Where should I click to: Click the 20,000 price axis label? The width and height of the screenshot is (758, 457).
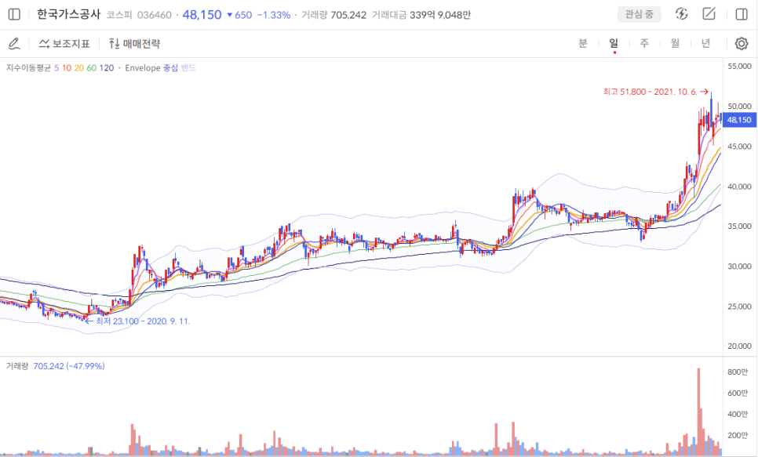740,346
